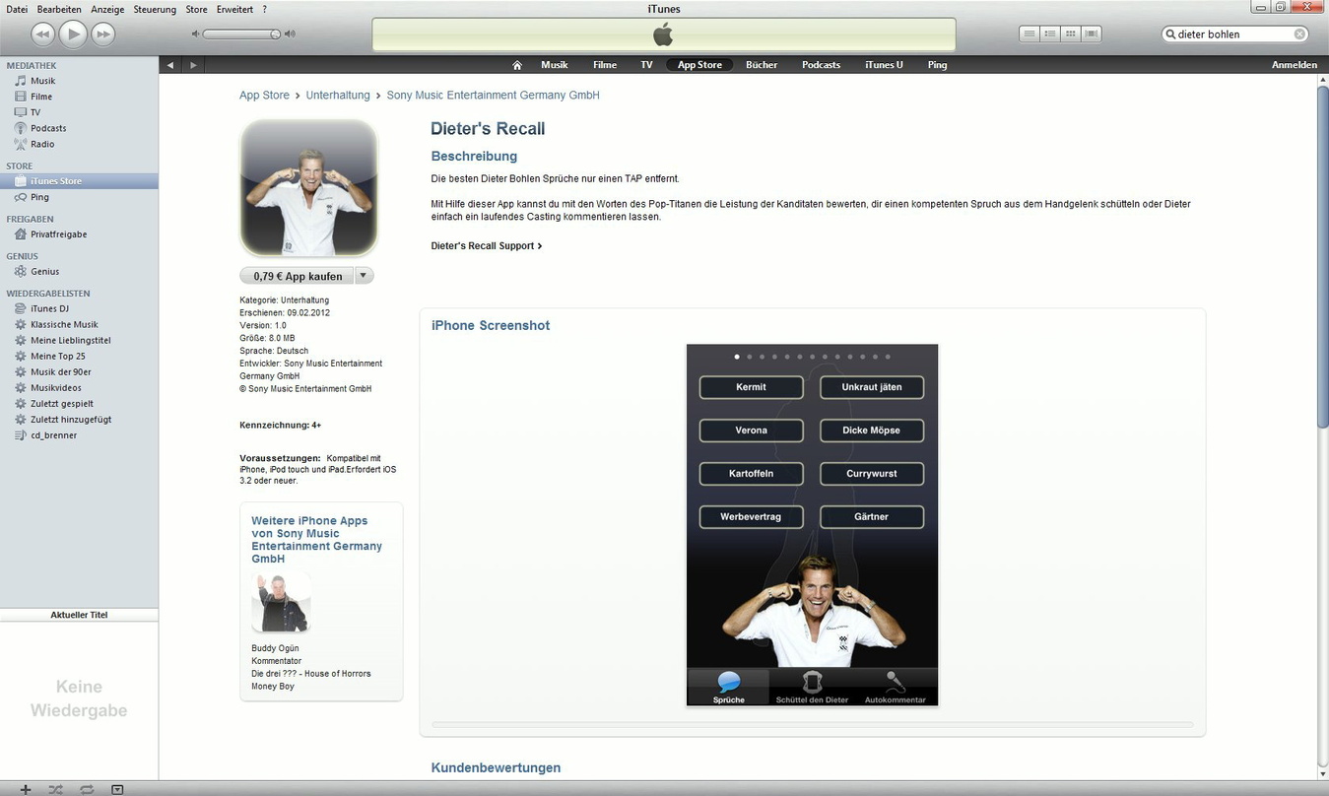Open the Bearbeiten menu
This screenshot has width=1329, height=796.
coord(59,9)
